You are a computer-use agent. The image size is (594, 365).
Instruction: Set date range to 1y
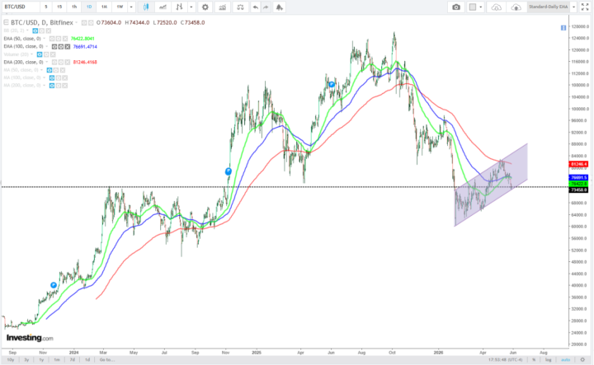[x=42, y=360]
